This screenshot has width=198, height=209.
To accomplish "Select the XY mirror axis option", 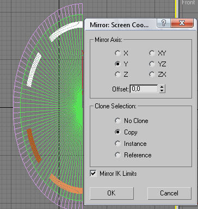I will pyautogui.click(x=152, y=53).
